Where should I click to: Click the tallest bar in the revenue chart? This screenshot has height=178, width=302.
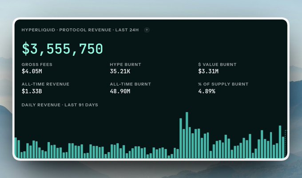click(x=187, y=135)
